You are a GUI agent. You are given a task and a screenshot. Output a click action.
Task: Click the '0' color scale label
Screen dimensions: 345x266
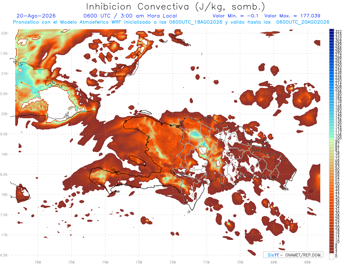(336, 256)
